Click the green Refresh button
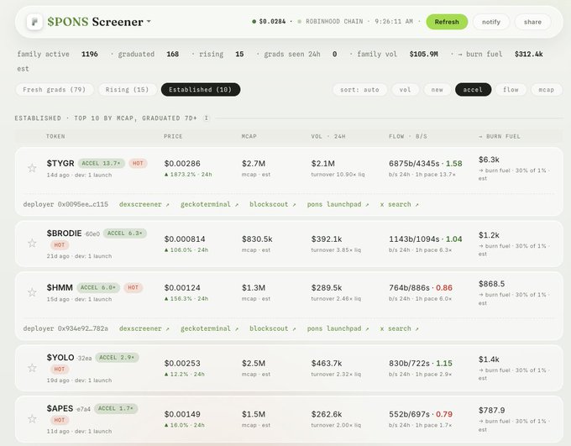The width and height of the screenshot is (571, 446). 447,22
